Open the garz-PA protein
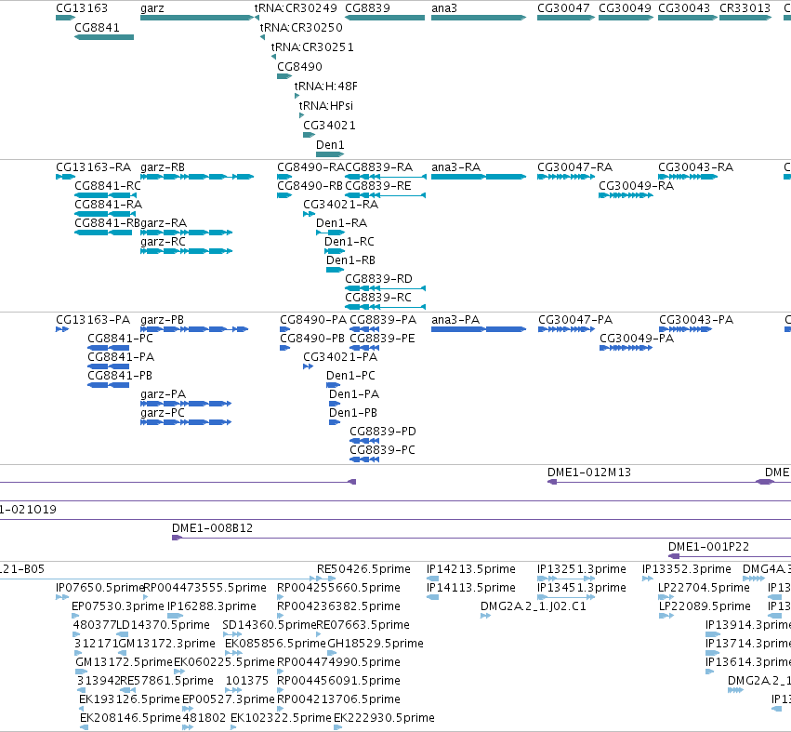The height and width of the screenshot is (732, 791). [x=186, y=404]
